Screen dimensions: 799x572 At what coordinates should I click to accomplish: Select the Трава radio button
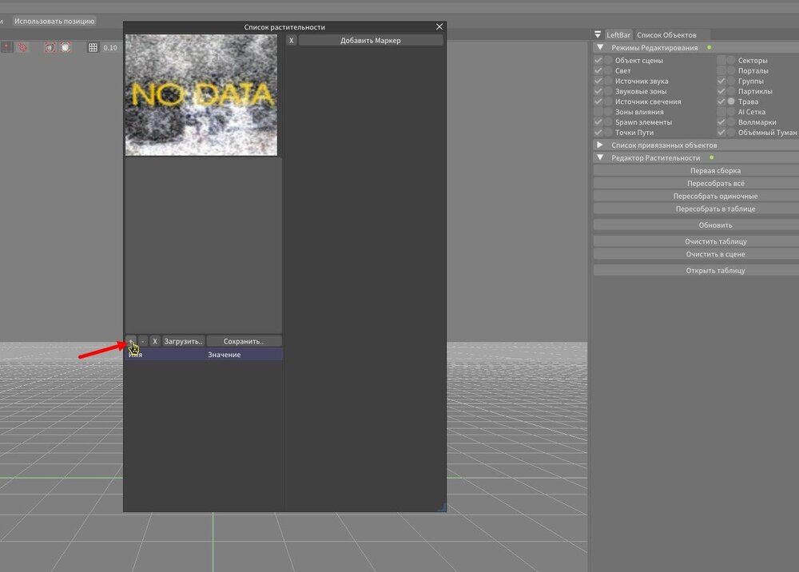731,102
